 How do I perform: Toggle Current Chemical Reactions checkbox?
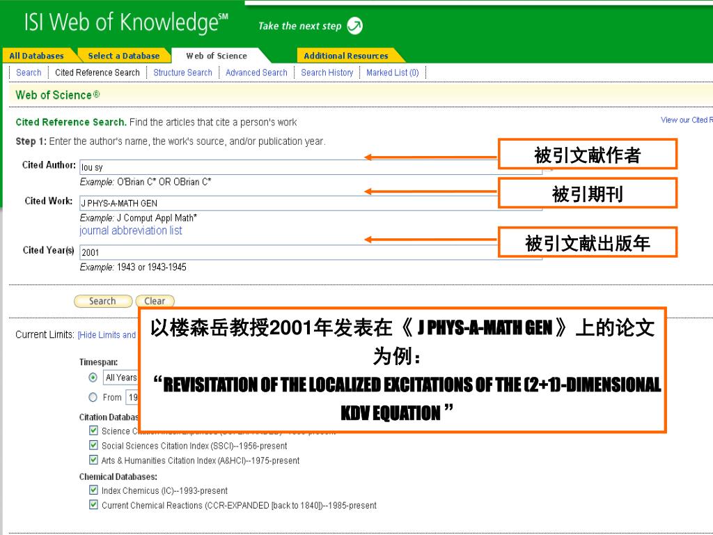point(93,504)
